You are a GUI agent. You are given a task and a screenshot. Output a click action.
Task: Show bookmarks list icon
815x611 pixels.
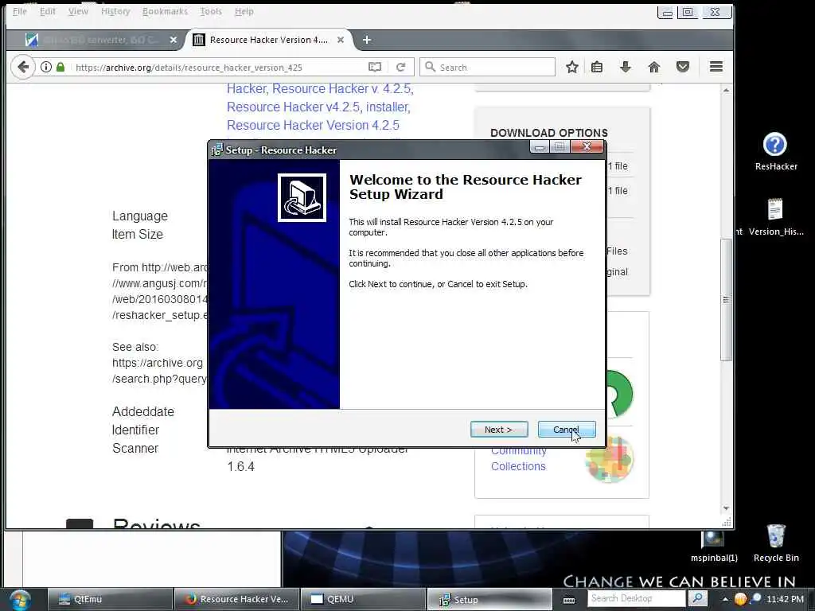coord(597,67)
